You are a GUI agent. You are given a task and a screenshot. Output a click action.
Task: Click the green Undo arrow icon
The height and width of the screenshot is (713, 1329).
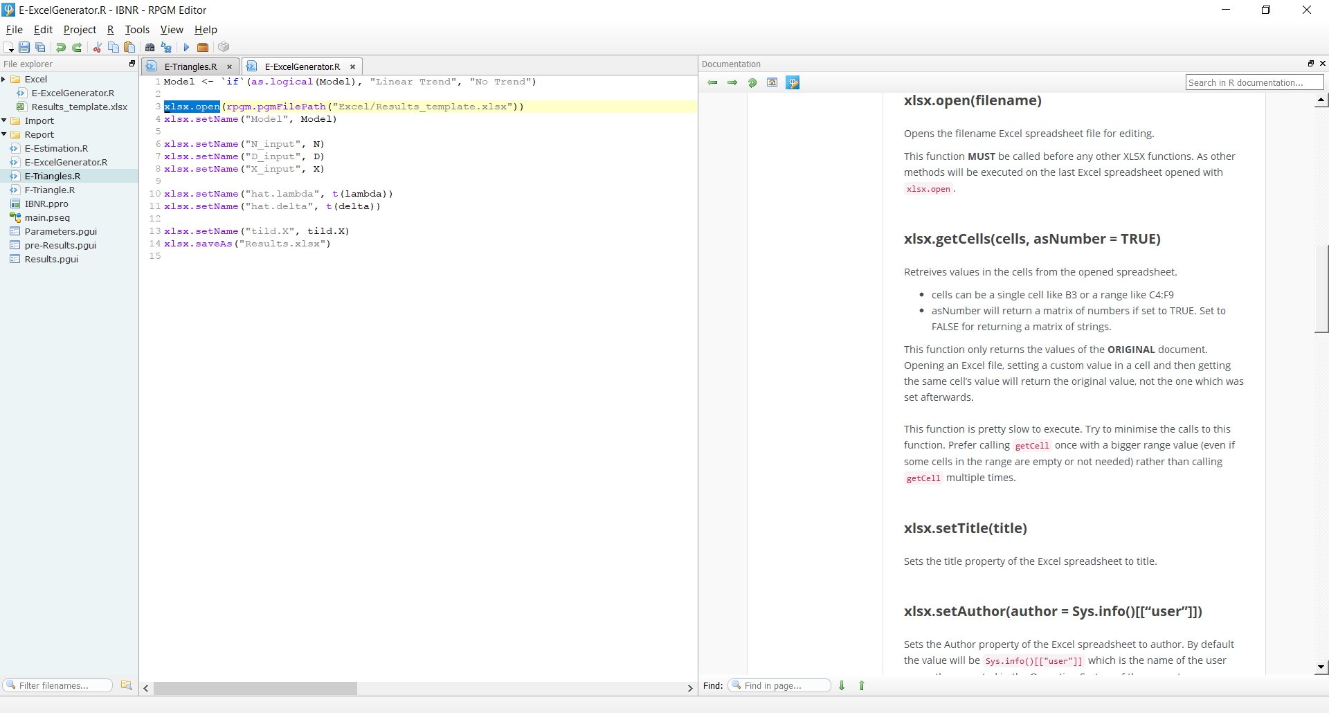click(x=61, y=47)
